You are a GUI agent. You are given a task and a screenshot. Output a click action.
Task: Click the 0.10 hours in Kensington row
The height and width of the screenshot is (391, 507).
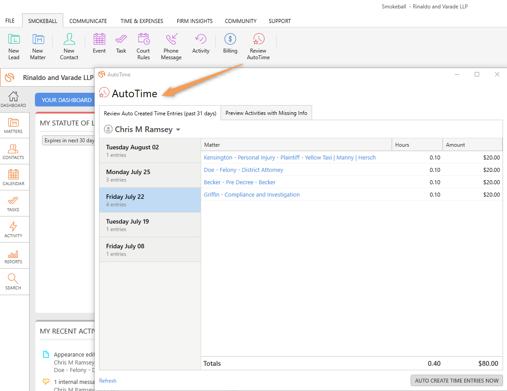click(x=435, y=157)
